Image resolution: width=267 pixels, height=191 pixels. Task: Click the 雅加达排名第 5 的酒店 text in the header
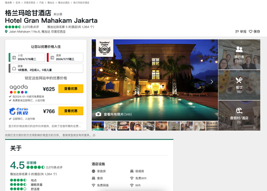tap(71, 27)
